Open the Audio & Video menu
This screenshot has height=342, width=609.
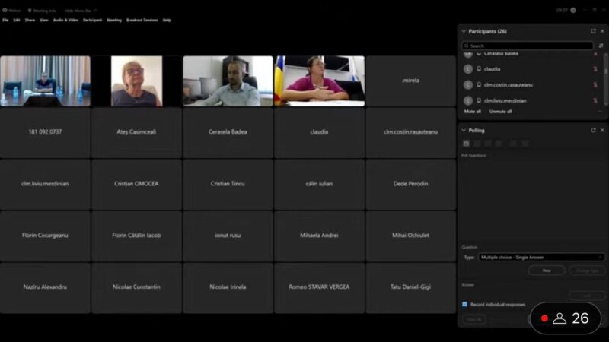pos(65,20)
